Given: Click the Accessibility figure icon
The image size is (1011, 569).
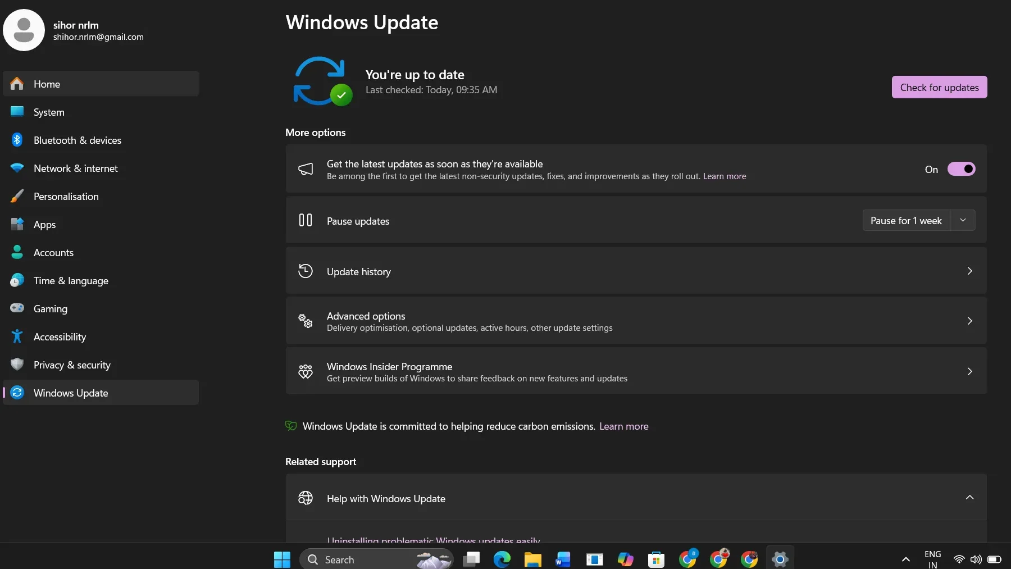Looking at the screenshot, I should coord(17,336).
